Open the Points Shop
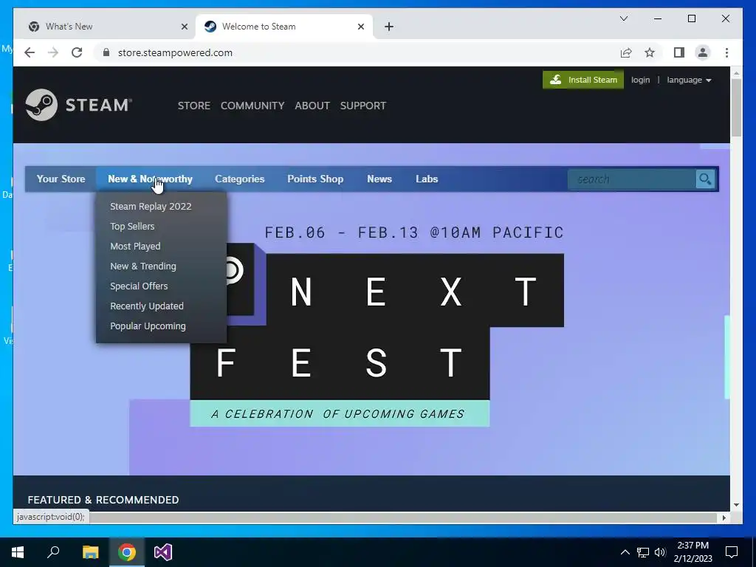 [315, 179]
